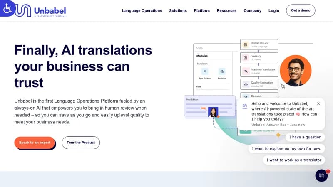Close the chat welcome message
The image size is (333, 187).
318,103
